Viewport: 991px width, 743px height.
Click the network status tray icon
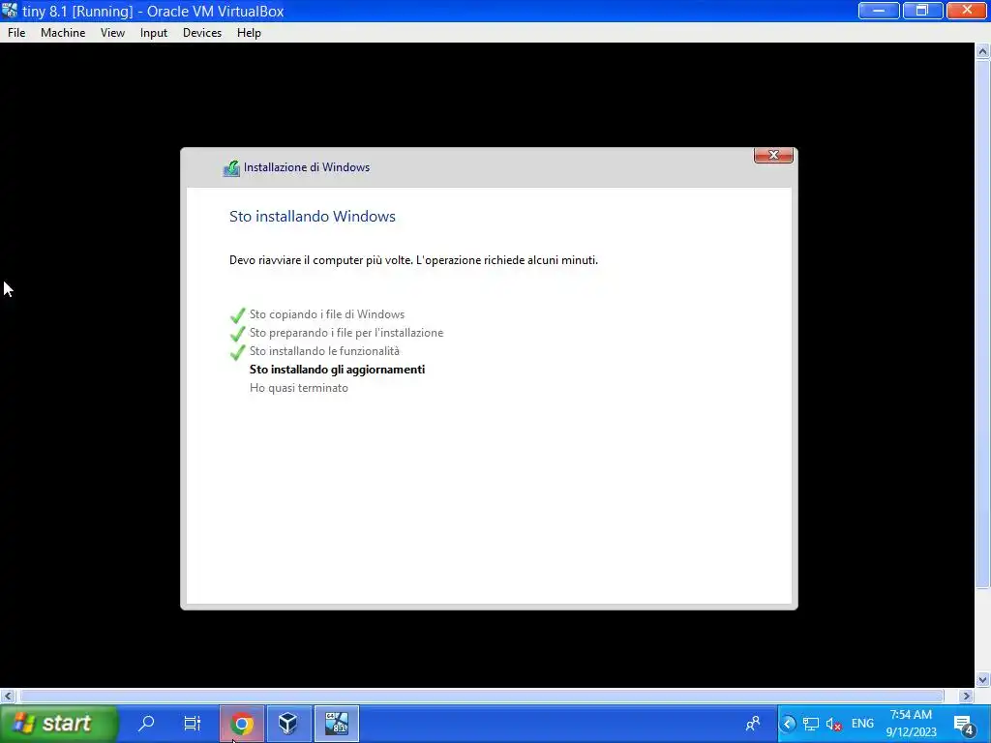811,724
